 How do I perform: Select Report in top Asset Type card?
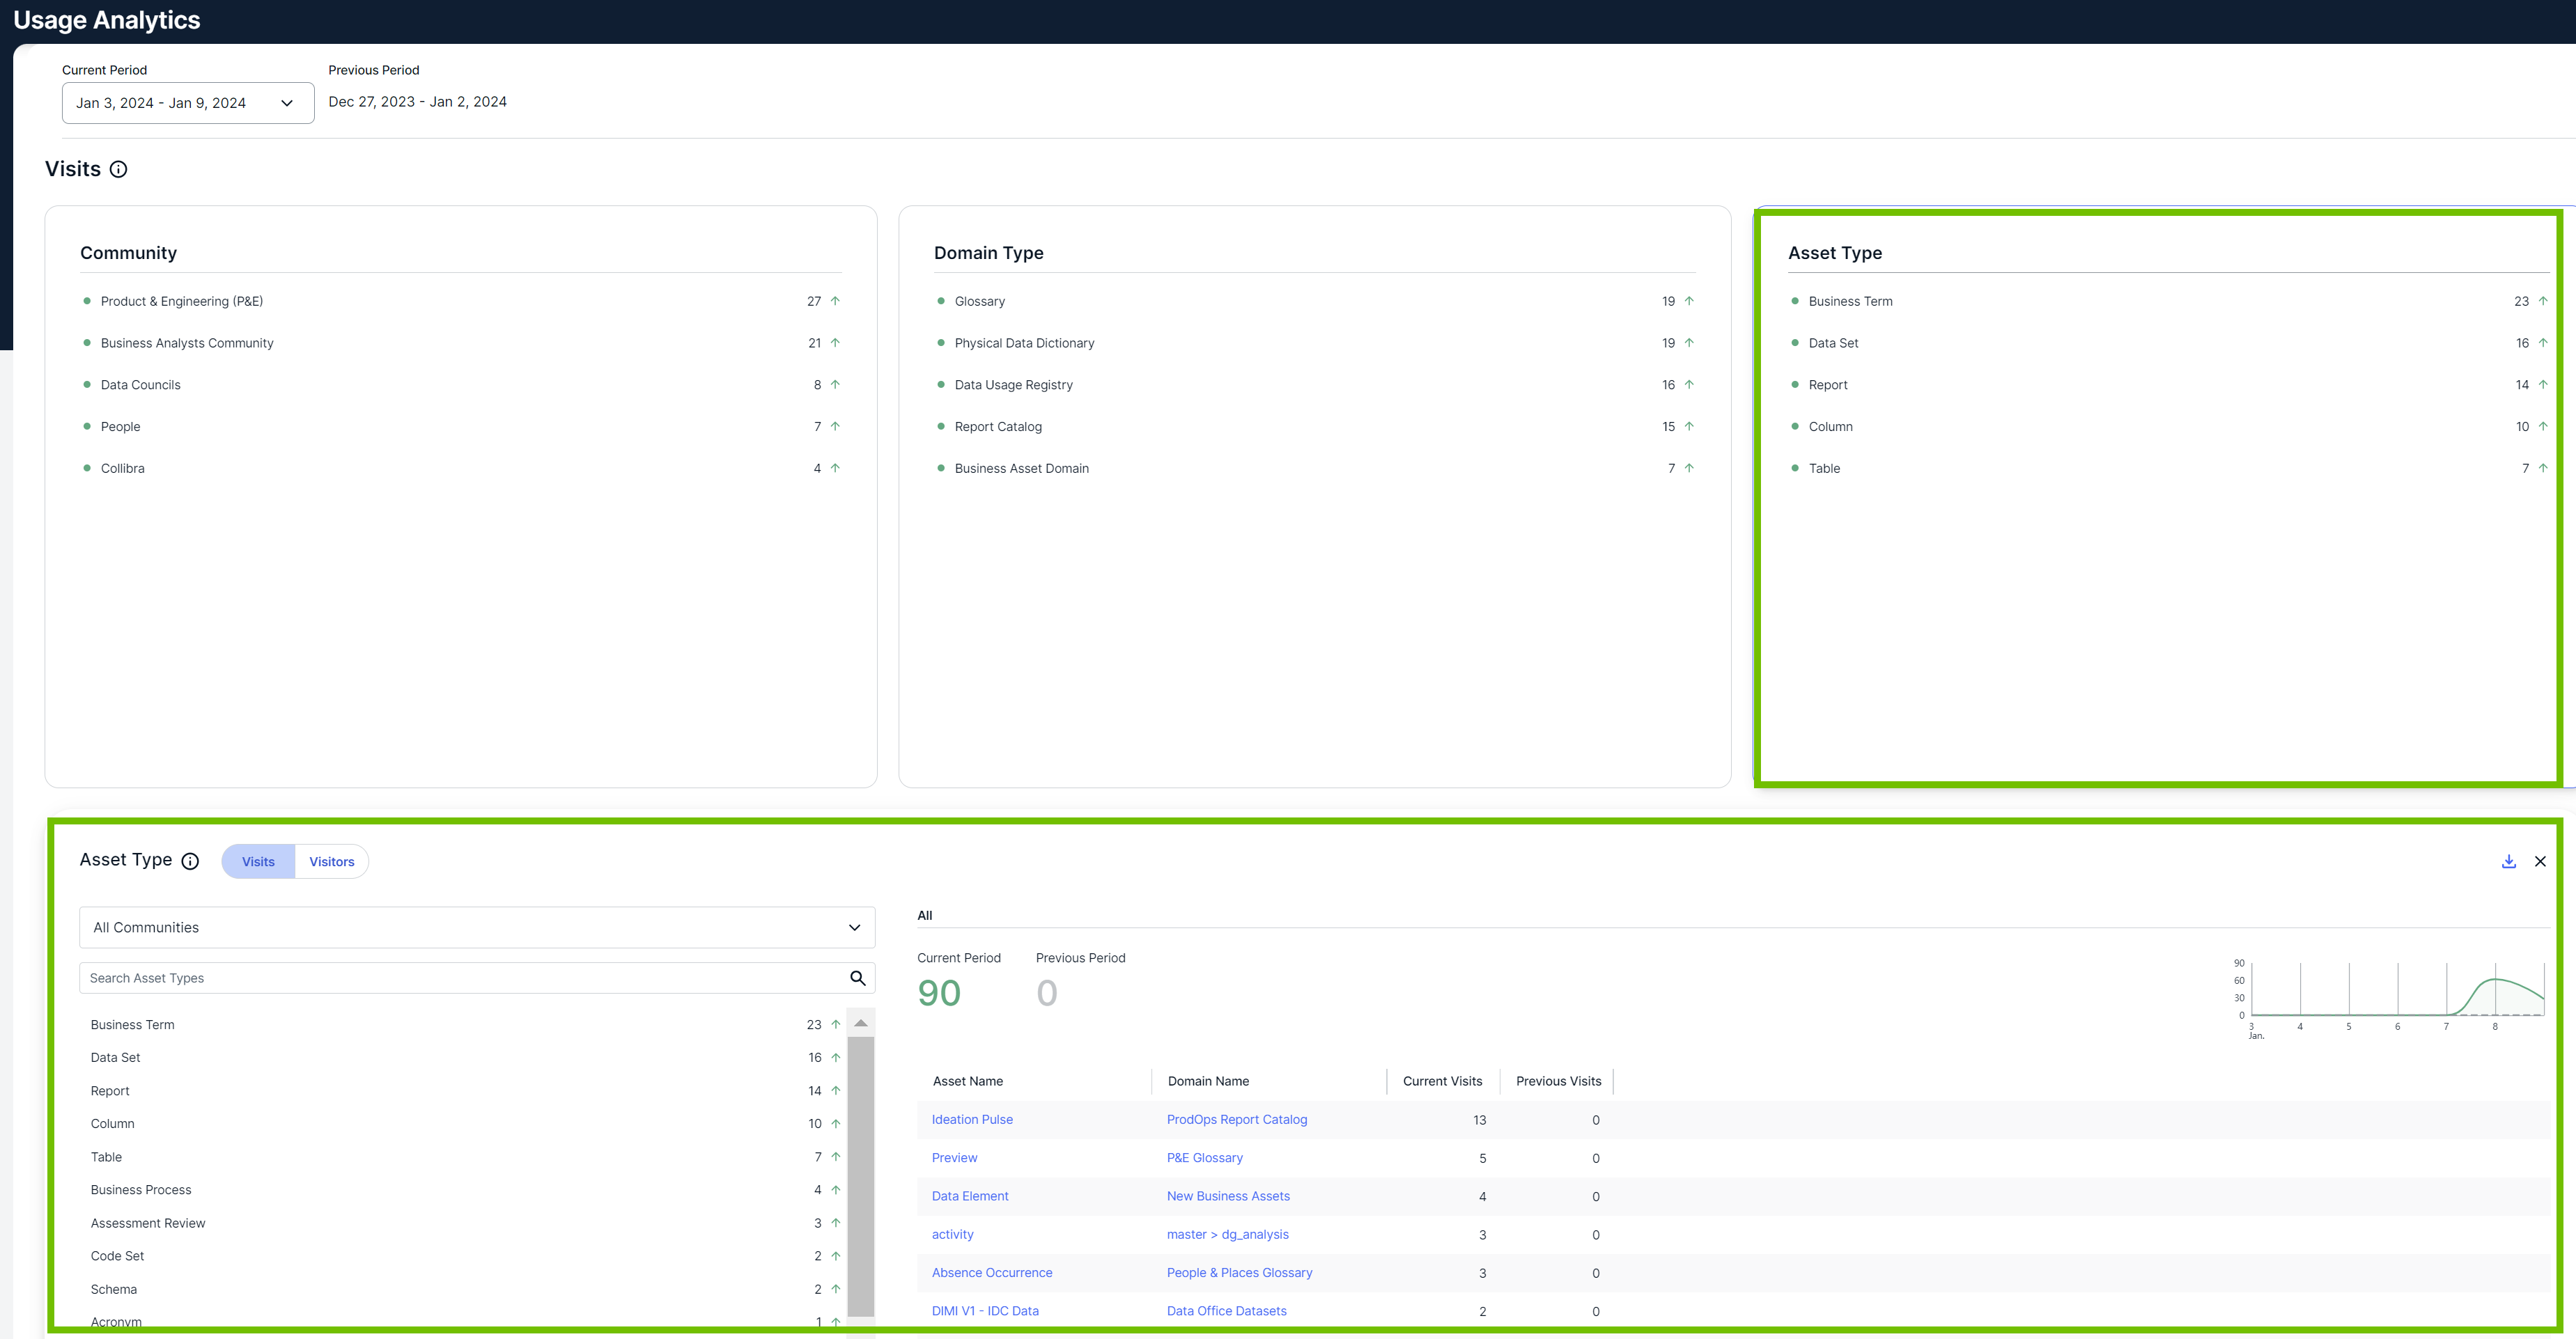2169,385
